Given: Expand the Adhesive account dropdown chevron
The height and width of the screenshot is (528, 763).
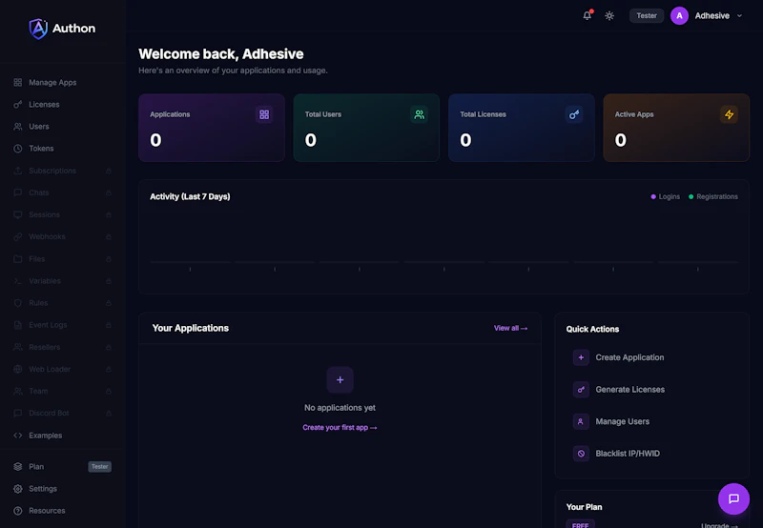Looking at the screenshot, I should (739, 15).
